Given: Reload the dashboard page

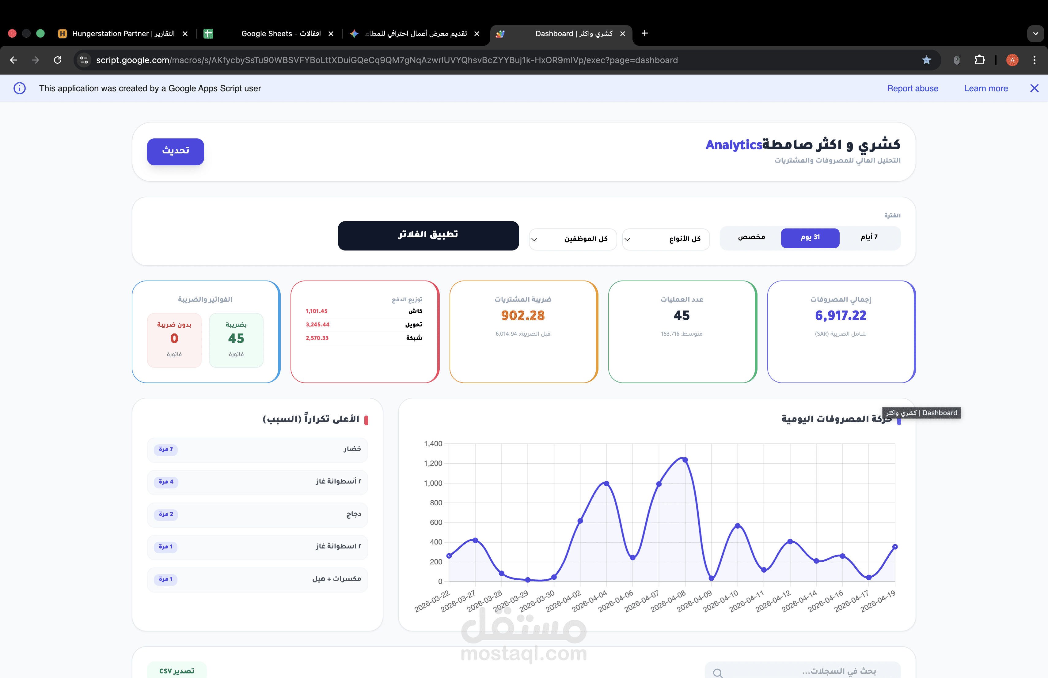Looking at the screenshot, I should pos(58,60).
